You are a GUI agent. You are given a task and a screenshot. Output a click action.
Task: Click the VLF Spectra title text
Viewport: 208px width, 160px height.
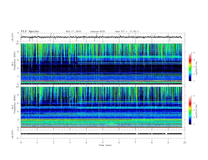(30, 31)
